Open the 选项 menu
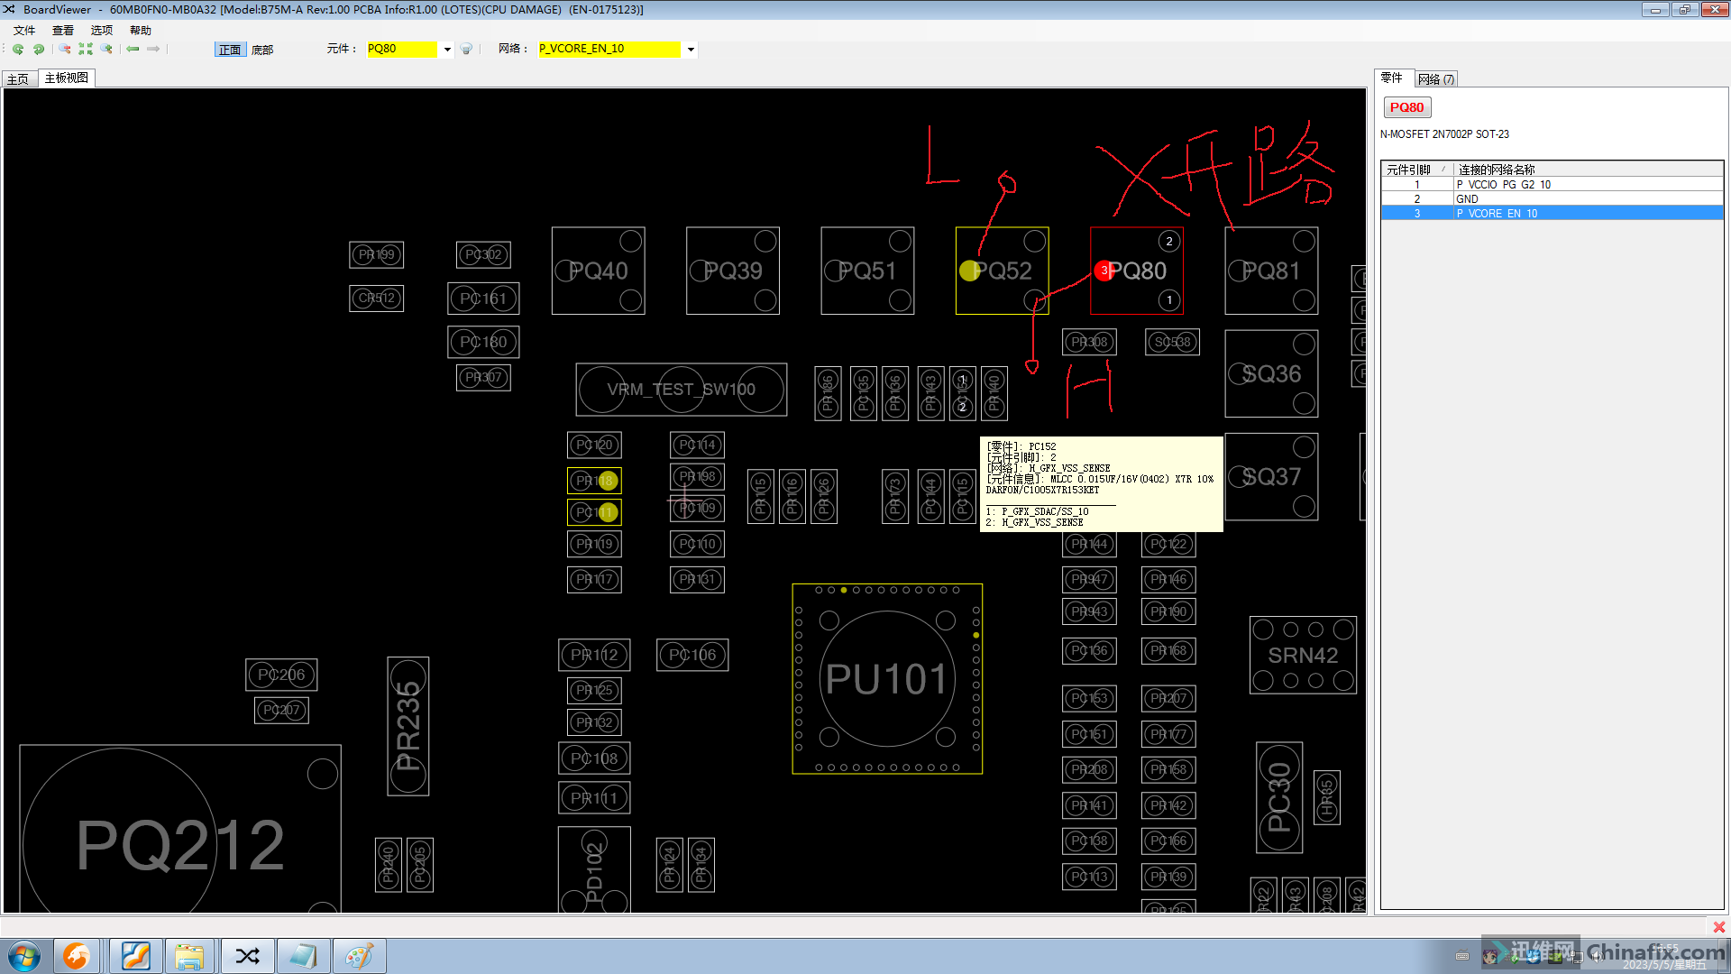The width and height of the screenshot is (1731, 974). point(102,31)
